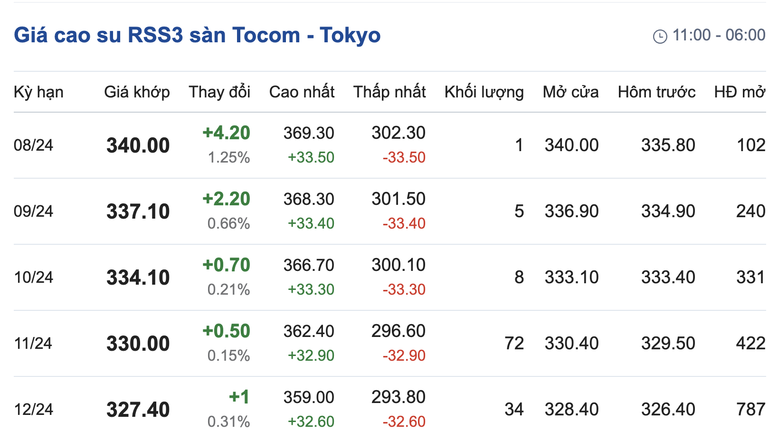Click the Giá khớp column header

[137, 92]
